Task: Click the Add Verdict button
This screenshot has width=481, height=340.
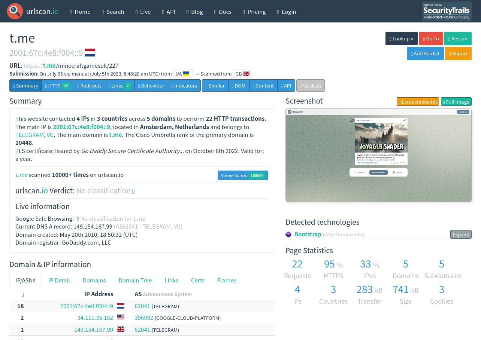Action: tap(425, 53)
